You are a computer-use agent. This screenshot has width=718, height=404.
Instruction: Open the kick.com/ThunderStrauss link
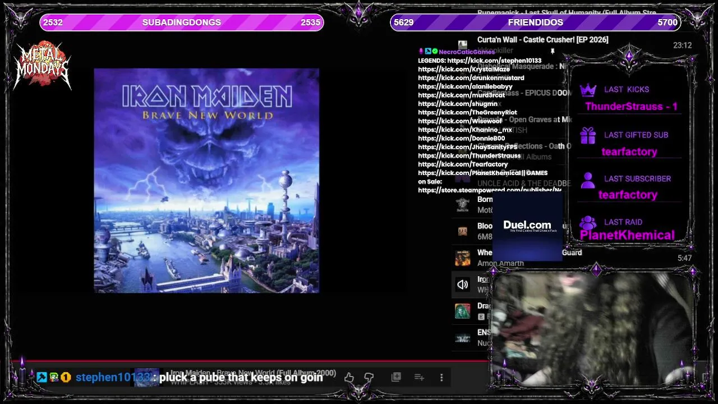pos(469,156)
